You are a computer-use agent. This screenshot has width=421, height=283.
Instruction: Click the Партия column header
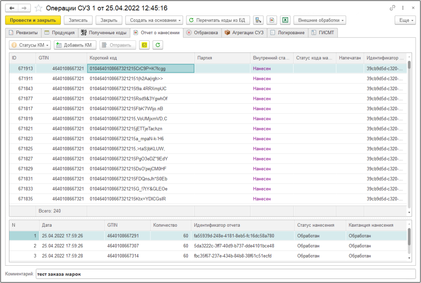pyautogui.click(x=222, y=58)
